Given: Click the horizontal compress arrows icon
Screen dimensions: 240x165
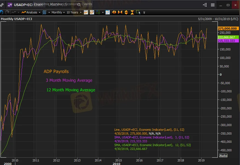Looking at the screenshot, I should (x=120, y=12).
